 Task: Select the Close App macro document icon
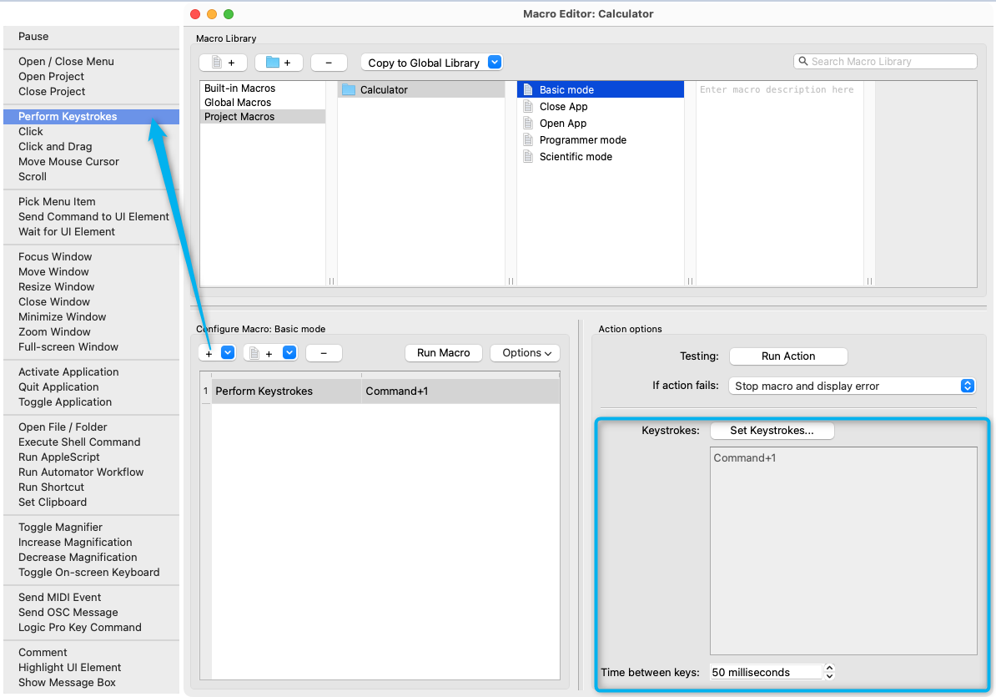pos(527,107)
